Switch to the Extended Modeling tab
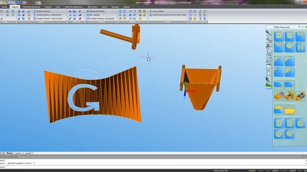Screen dimensions: 307x172 pyautogui.click(x=31, y=7)
